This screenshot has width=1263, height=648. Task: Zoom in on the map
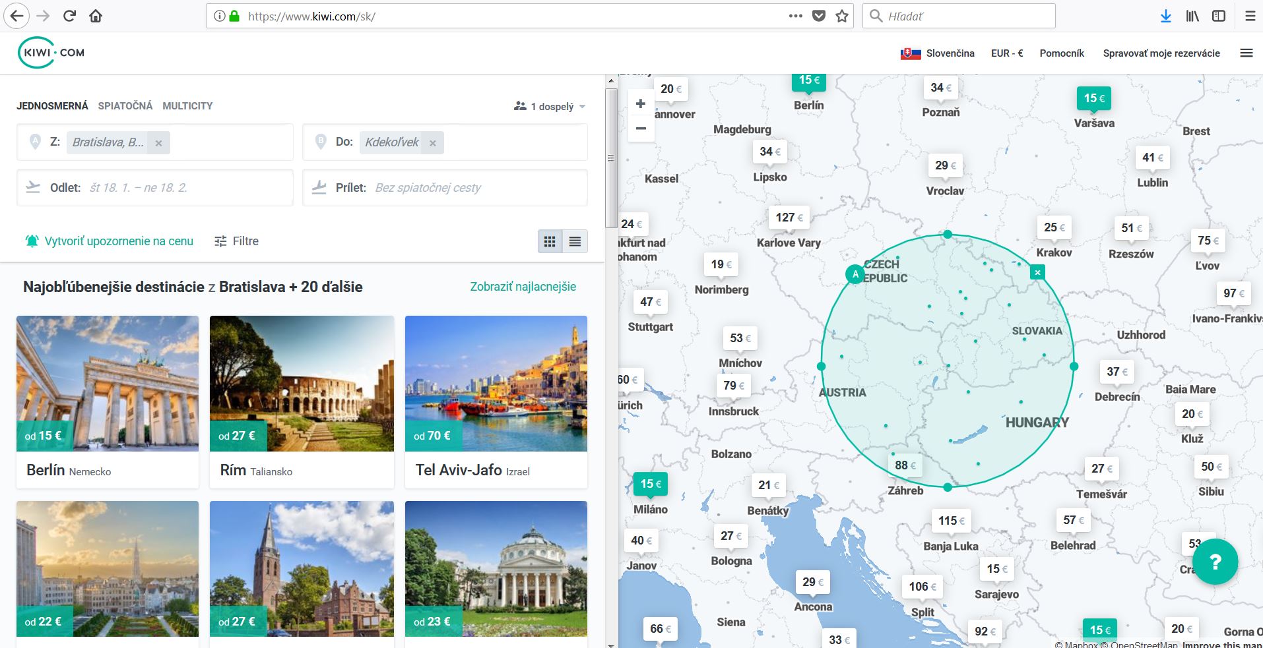(640, 103)
